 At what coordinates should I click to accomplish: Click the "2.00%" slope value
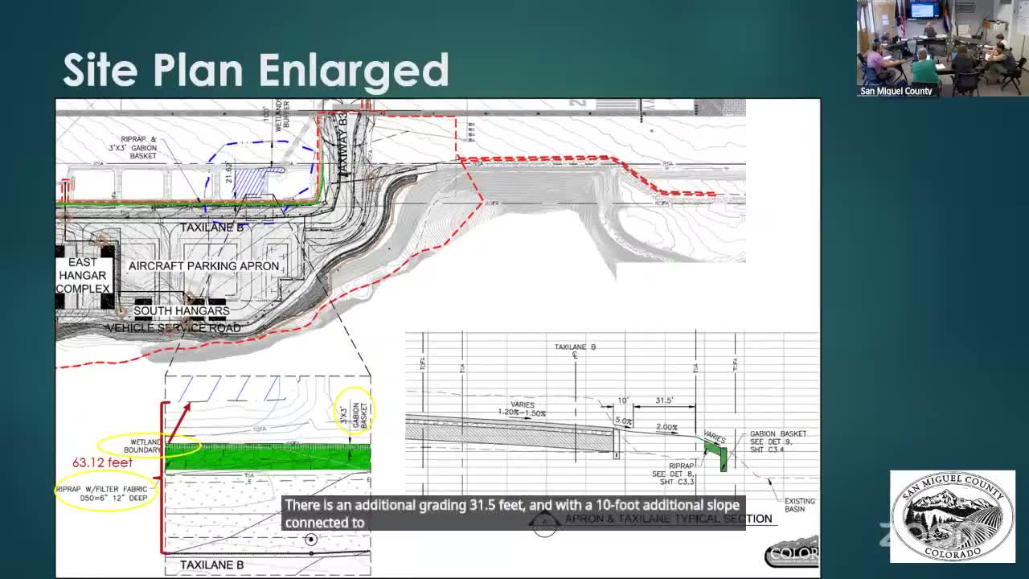pyautogui.click(x=666, y=428)
